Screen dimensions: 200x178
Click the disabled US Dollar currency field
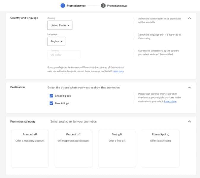point(64,55)
